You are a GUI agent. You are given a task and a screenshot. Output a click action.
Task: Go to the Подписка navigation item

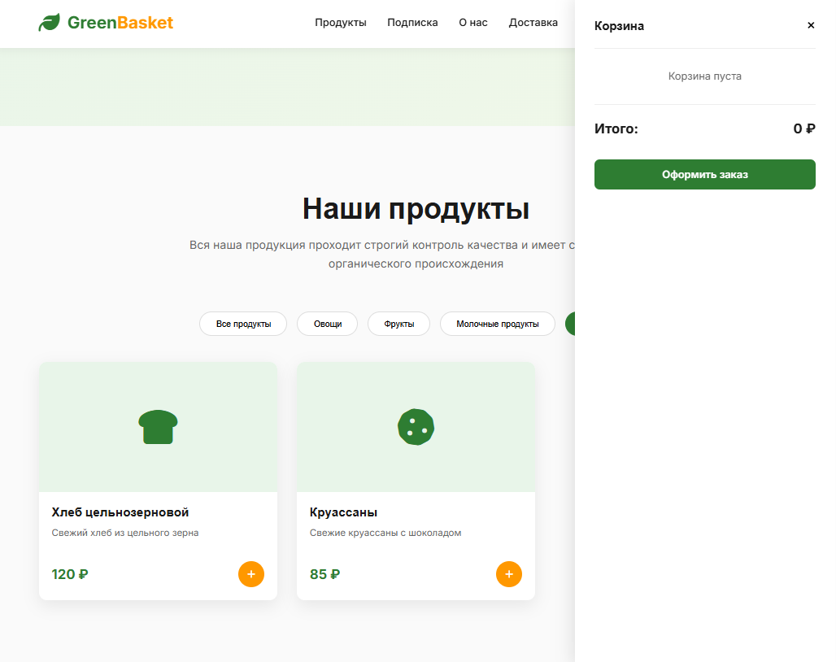click(x=412, y=23)
